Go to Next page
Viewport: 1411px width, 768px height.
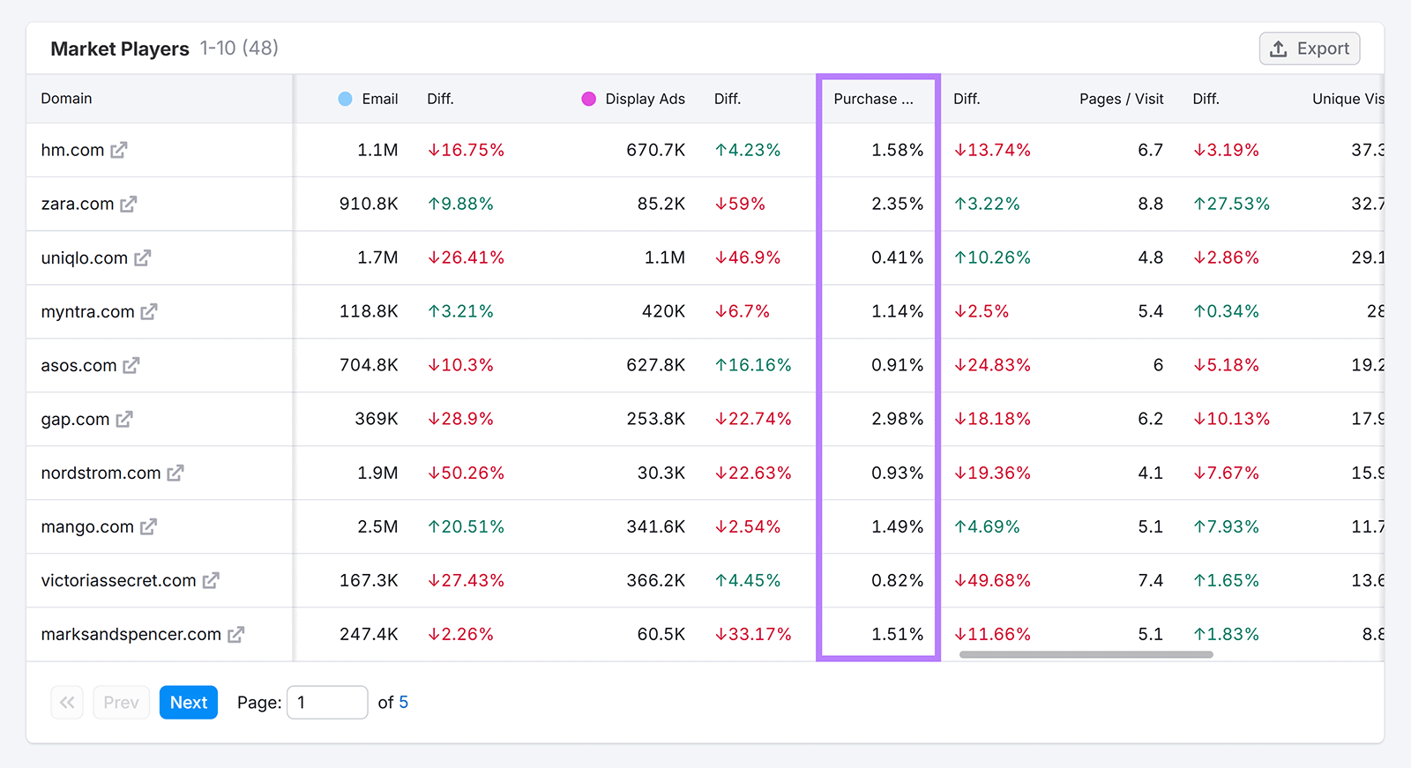(189, 703)
